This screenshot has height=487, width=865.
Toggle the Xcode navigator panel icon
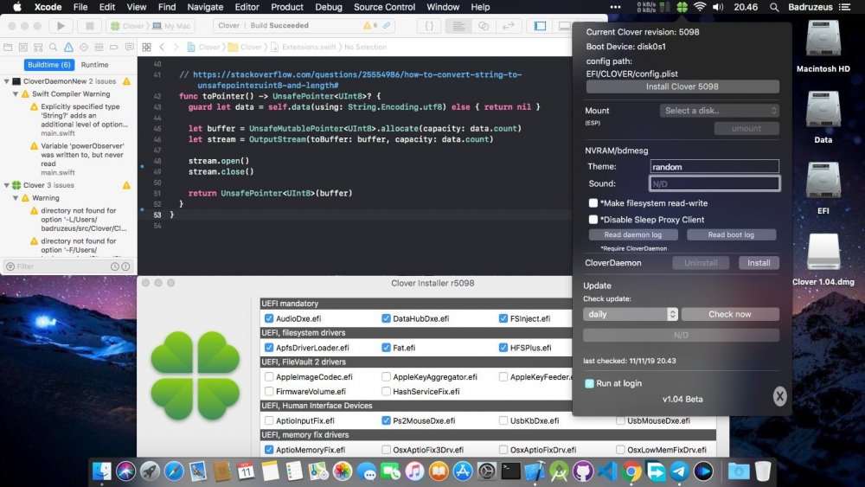(x=541, y=25)
